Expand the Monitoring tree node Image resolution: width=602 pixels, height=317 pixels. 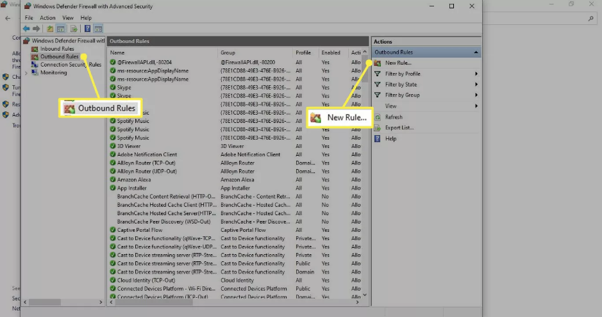pos(26,73)
